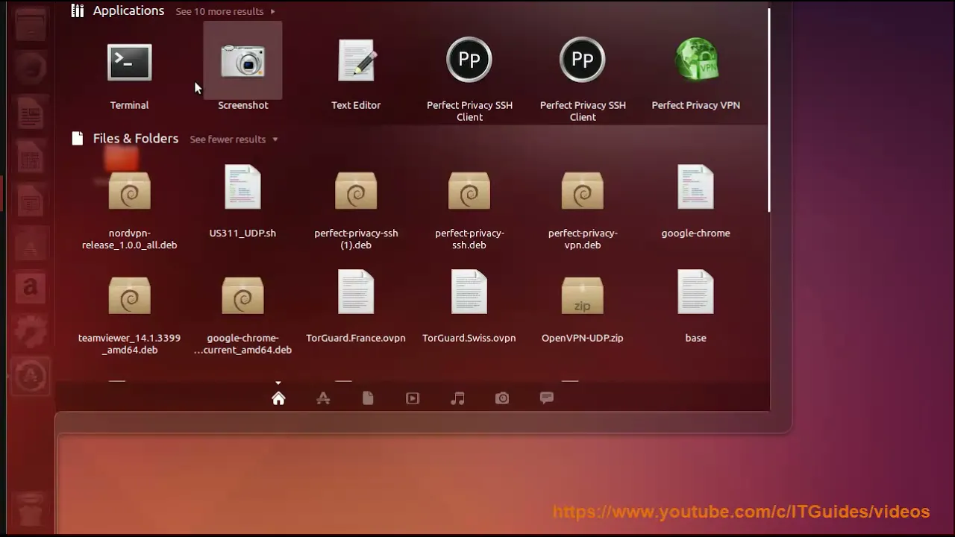Switch to the Applications lens
Viewport: 955px width, 537px height.
323,398
